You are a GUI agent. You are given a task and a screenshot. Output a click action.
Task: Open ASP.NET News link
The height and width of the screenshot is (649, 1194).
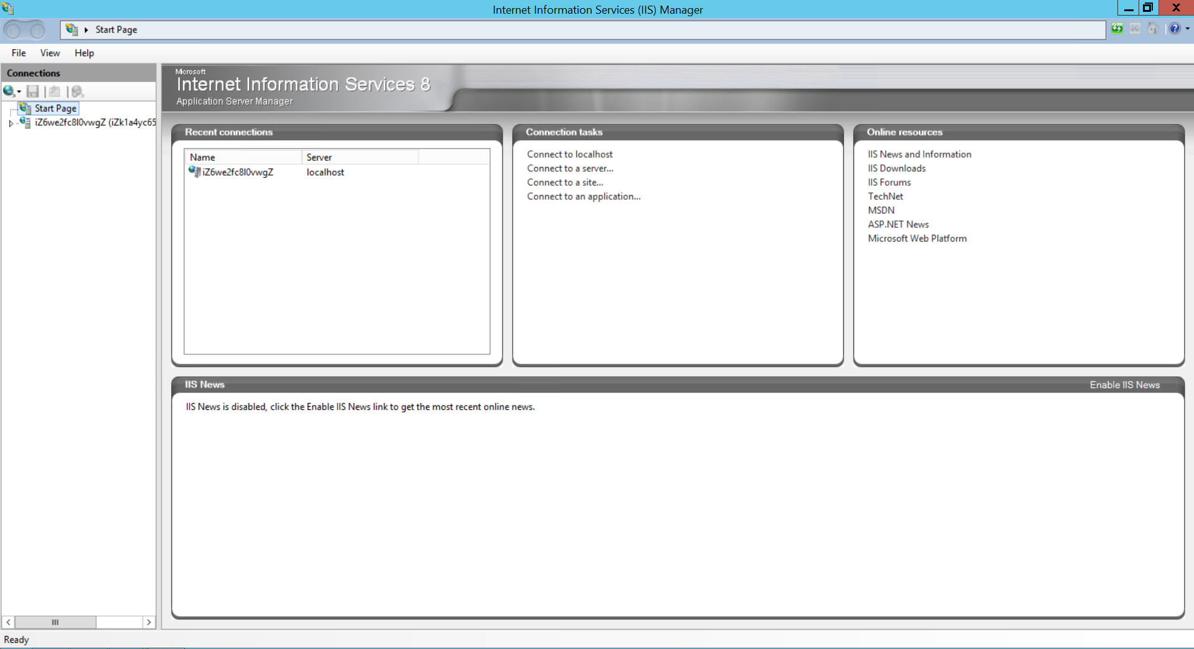coord(898,225)
